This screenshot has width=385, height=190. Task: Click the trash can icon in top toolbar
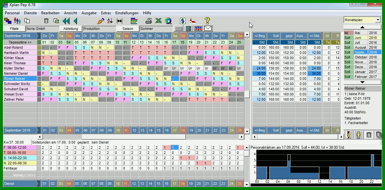(46, 21)
